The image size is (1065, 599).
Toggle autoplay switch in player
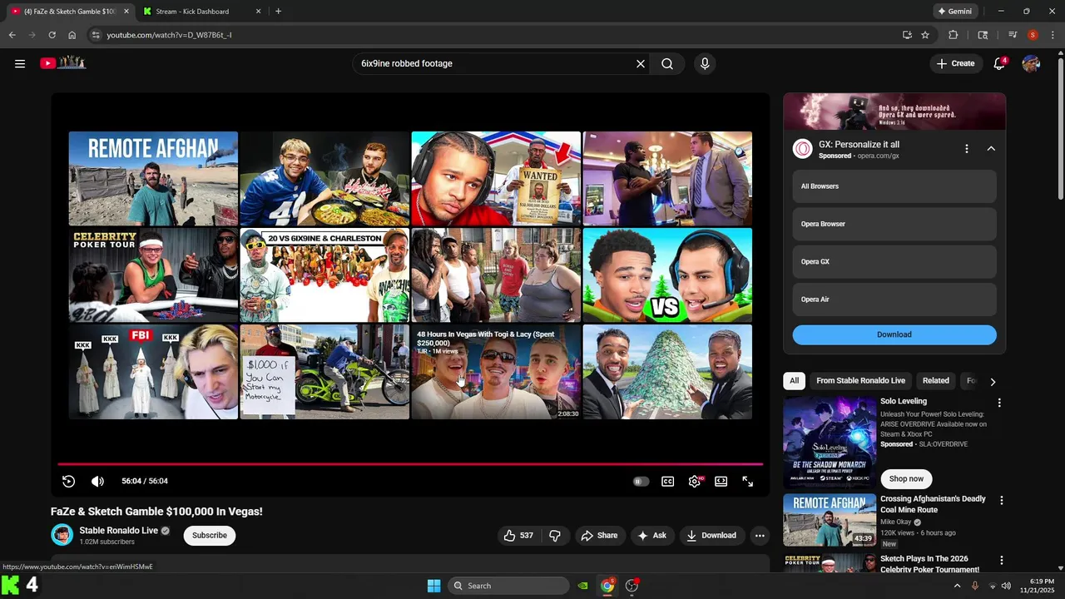tap(641, 481)
